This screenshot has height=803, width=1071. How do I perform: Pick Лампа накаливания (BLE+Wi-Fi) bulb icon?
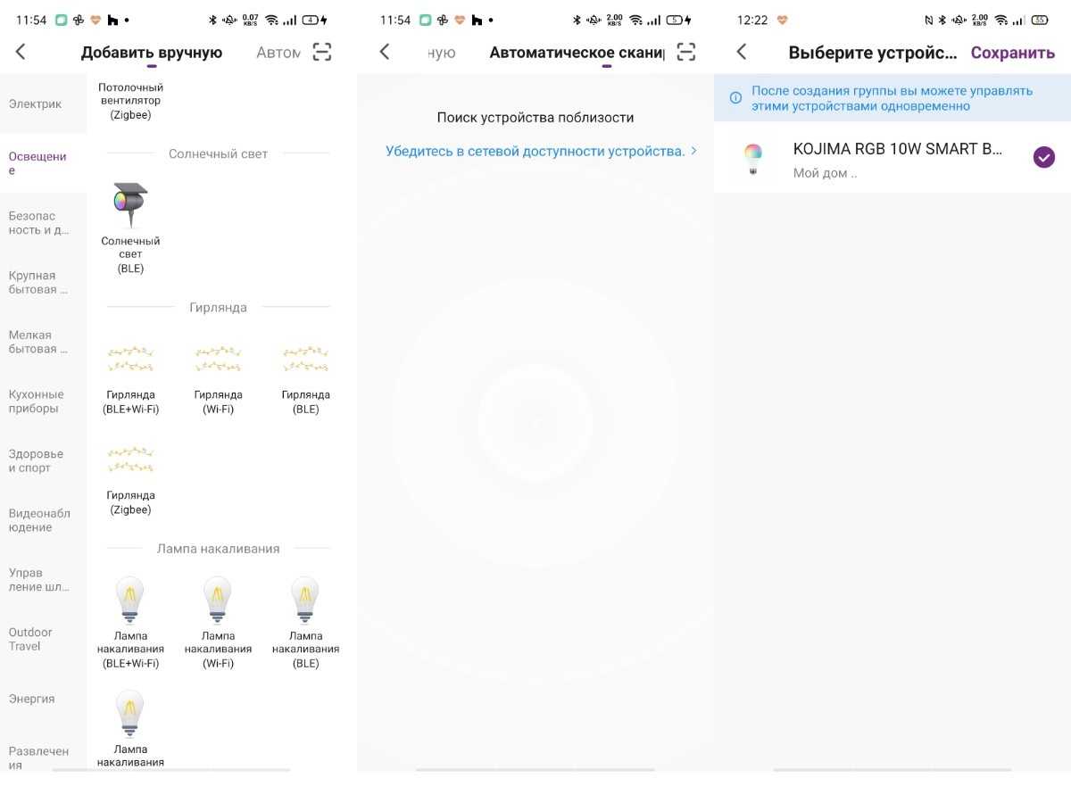click(x=130, y=600)
